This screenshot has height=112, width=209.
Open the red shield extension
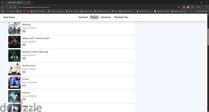click(x=184, y=7)
